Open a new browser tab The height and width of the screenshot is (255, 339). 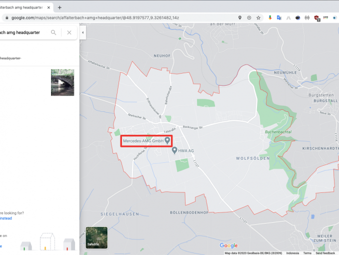pyautogui.click(x=59, y=8)
